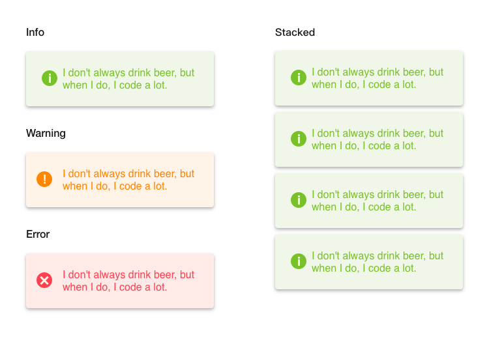Select the Stacked section heading

[295, 32]
